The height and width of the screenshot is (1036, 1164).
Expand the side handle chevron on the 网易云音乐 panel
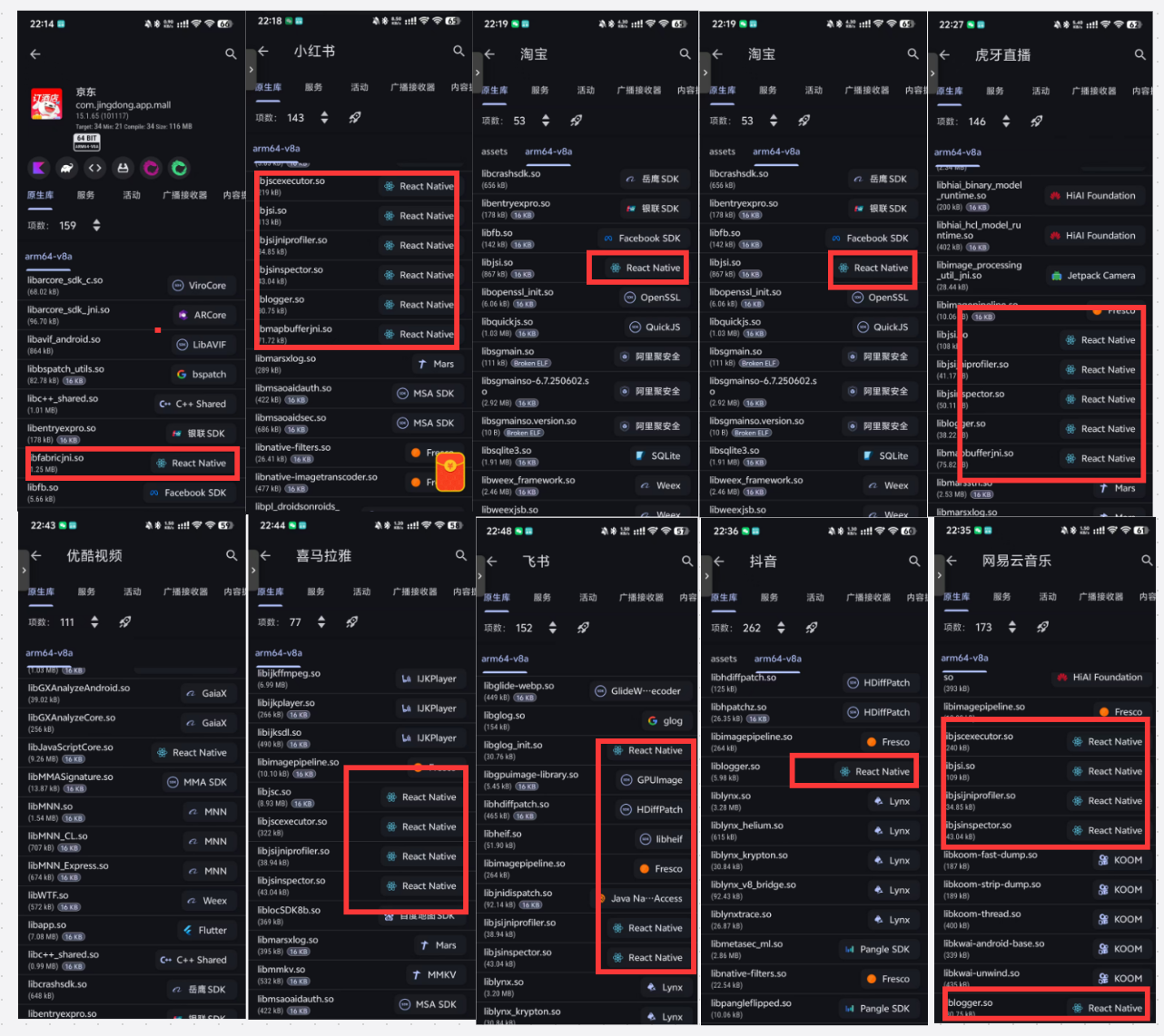(x=939, y=575)
